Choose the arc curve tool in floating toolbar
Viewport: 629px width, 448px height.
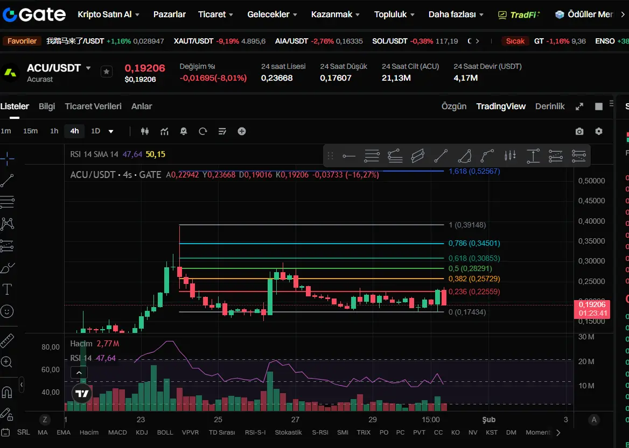487,156
